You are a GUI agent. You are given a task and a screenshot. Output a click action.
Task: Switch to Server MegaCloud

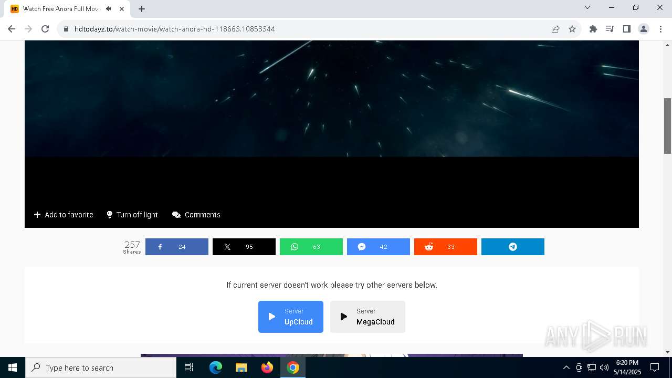(367, 317)
